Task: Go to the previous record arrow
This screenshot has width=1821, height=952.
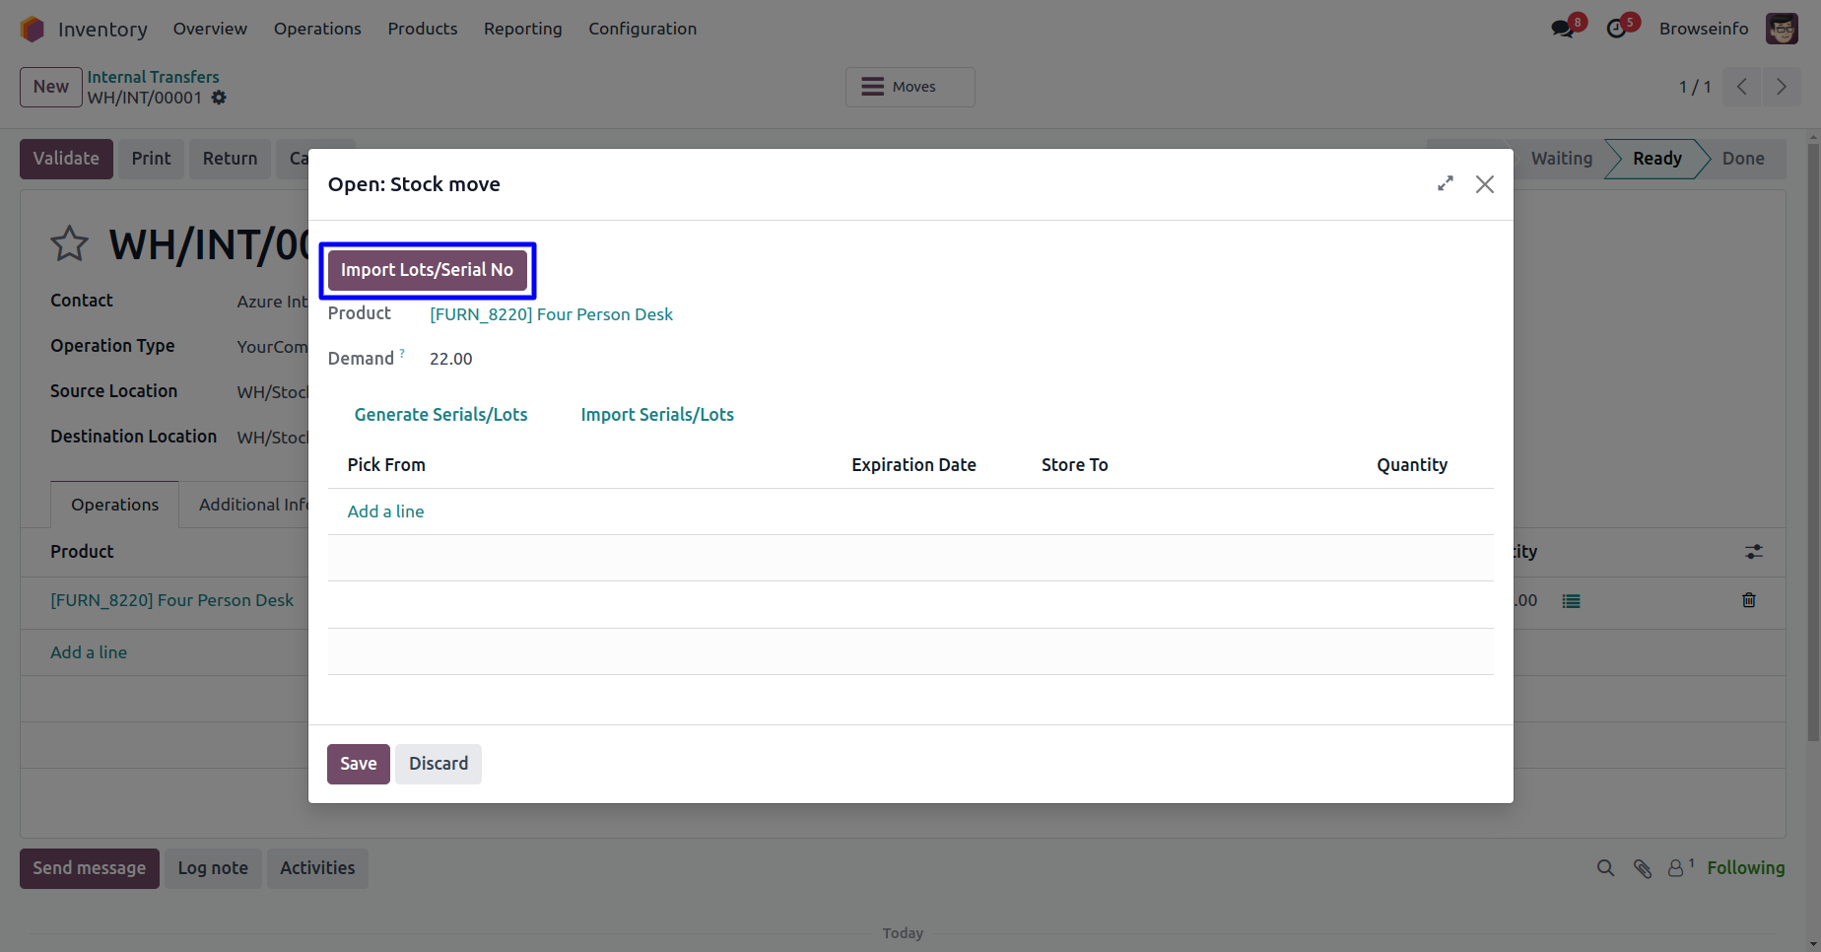Action: [1741, 87]
